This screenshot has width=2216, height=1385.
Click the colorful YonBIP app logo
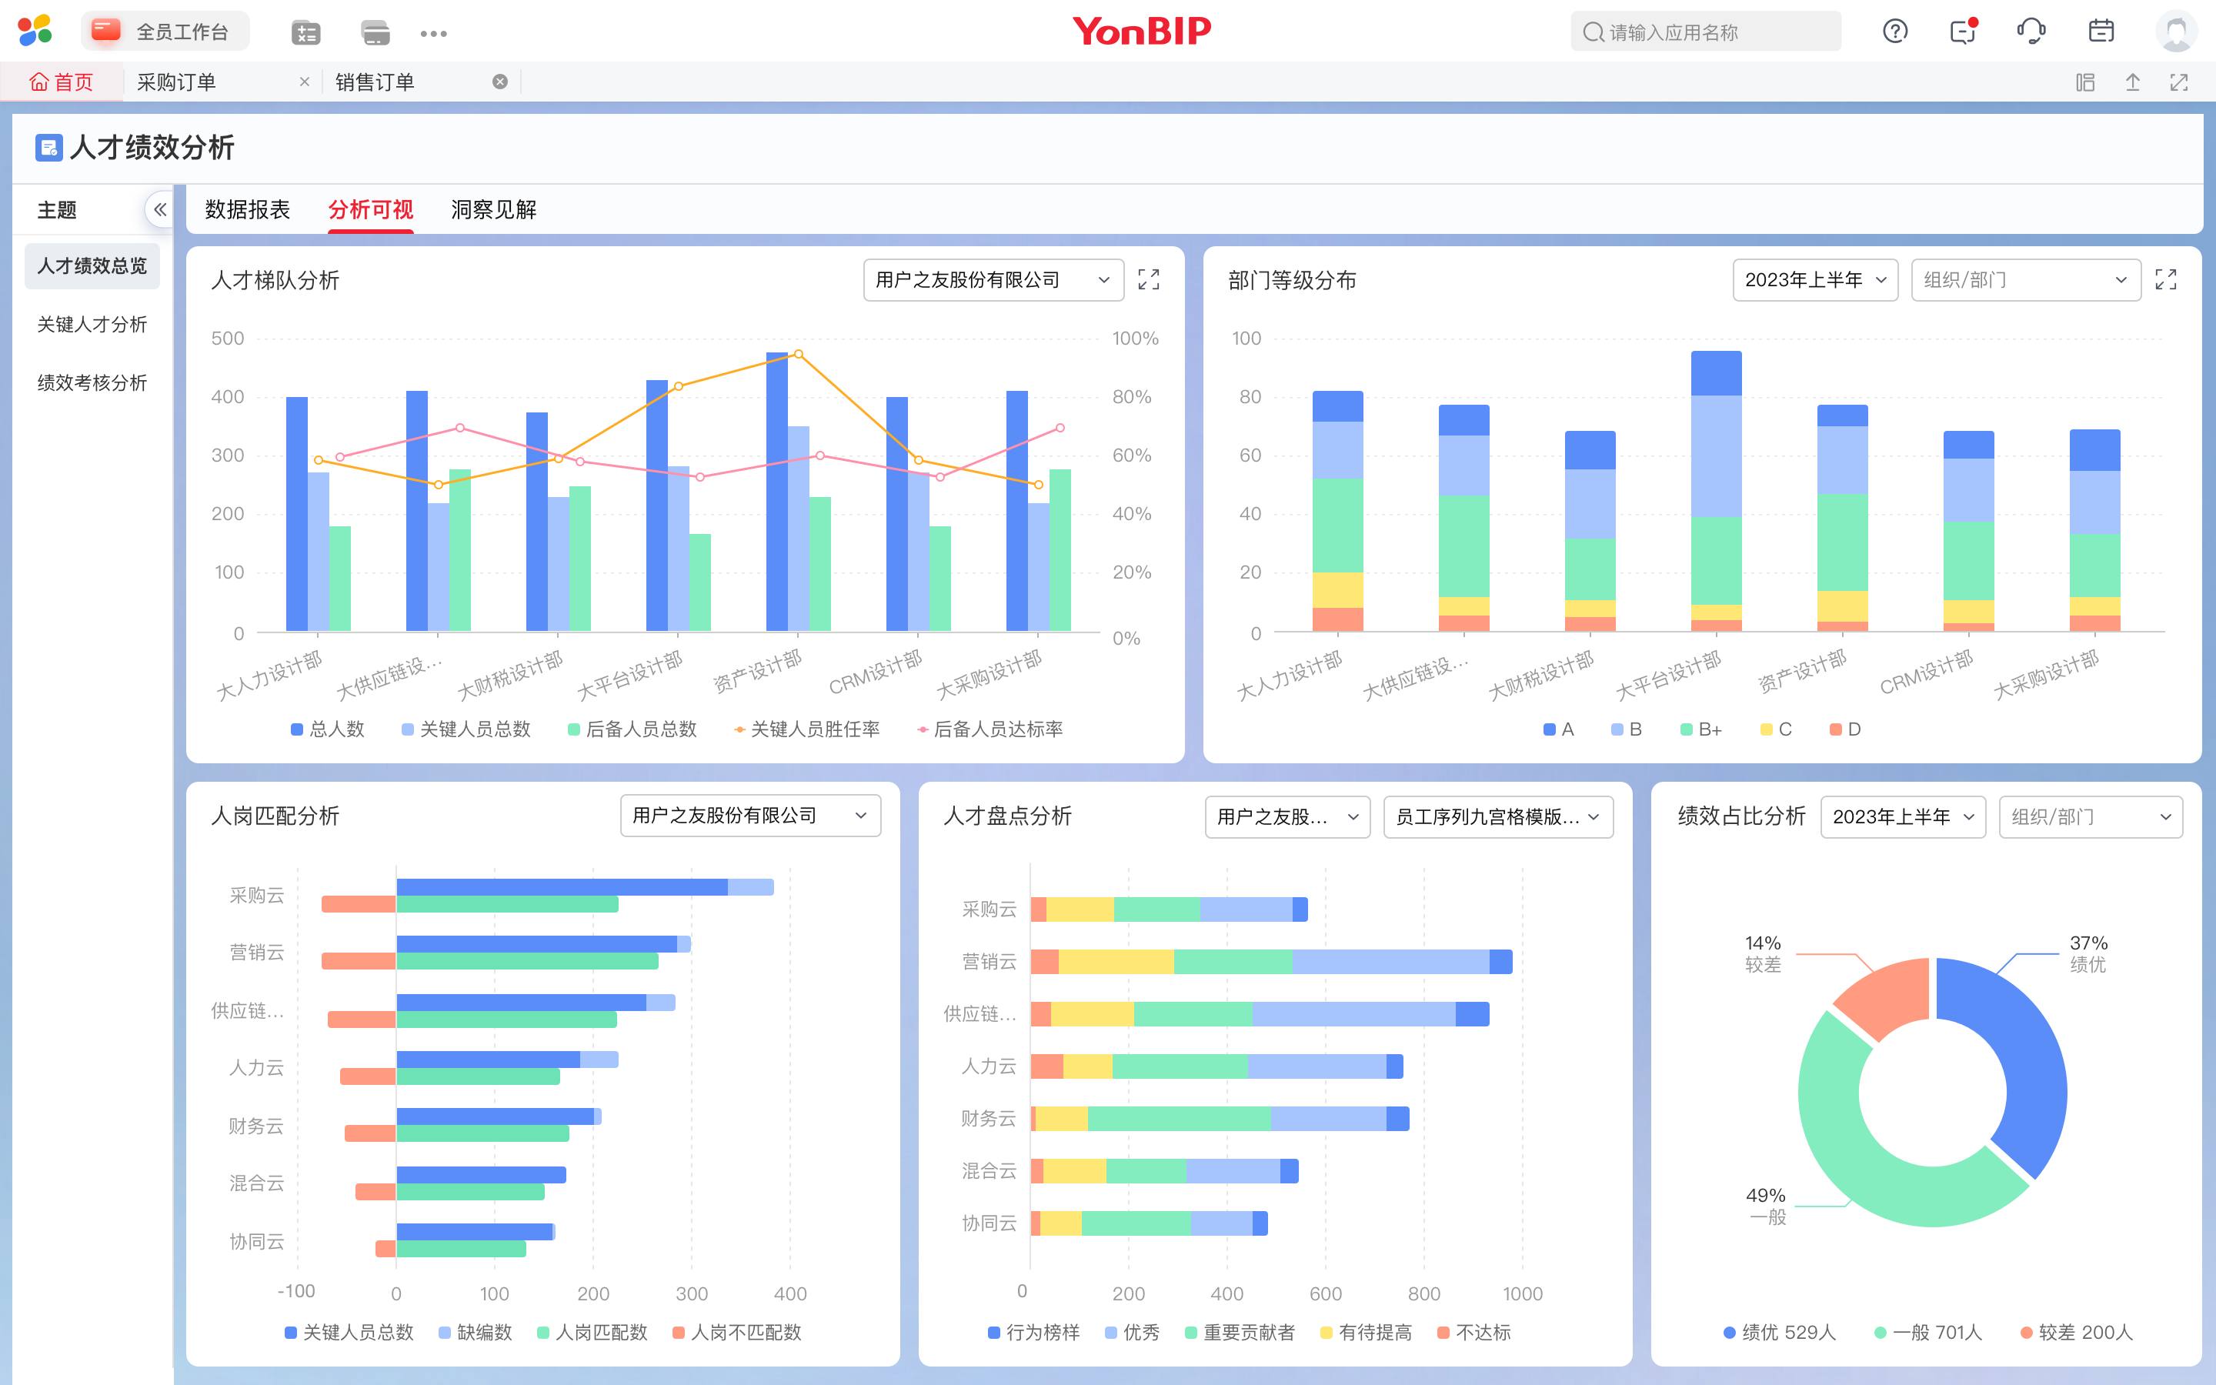(x=35, y=31)
